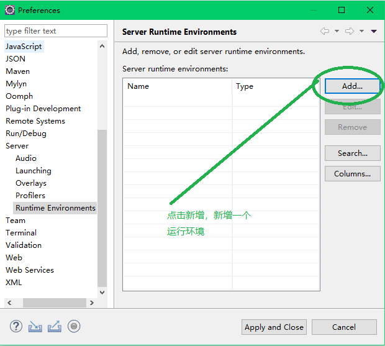Viewport: 385px width, 346px height.
Task: Go back using the left arrow icon
Action: coord(325,31)
